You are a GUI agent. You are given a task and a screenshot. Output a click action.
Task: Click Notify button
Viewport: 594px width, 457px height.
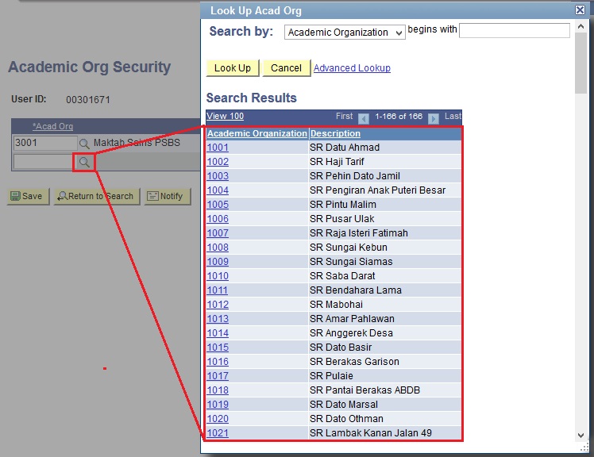pos(167,196)
